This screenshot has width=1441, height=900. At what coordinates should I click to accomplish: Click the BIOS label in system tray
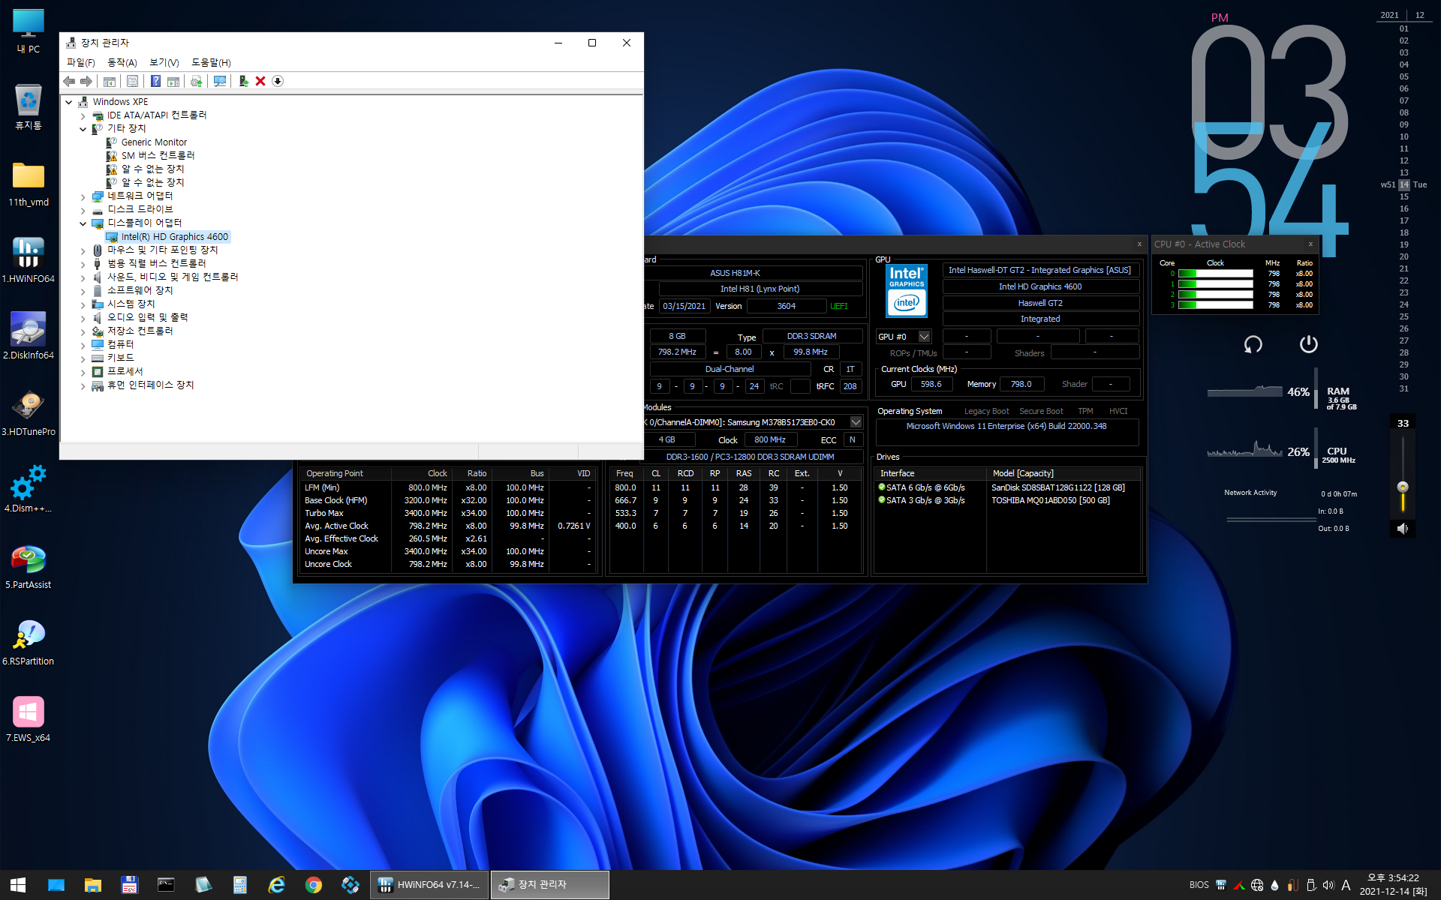[1199, 885]
